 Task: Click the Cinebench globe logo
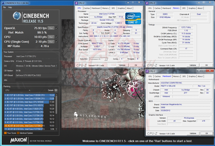tap(17, 16)
